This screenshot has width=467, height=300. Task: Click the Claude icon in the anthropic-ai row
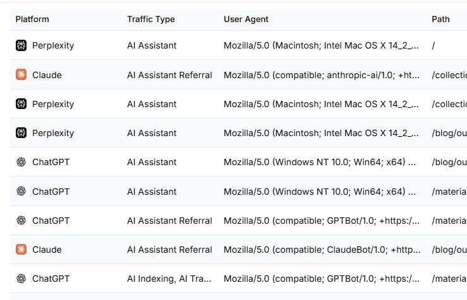click(x=21, y=75)
